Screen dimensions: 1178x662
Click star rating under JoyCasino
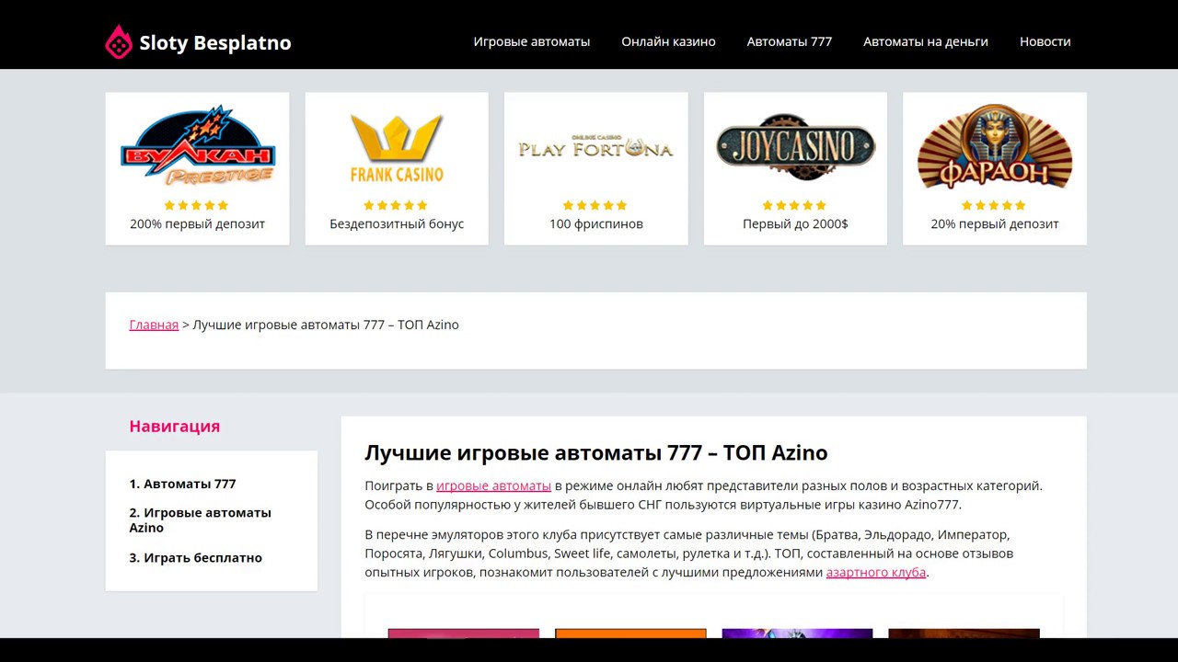coord(794,205)
